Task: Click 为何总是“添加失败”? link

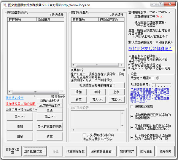Action: tap(21, 110)
